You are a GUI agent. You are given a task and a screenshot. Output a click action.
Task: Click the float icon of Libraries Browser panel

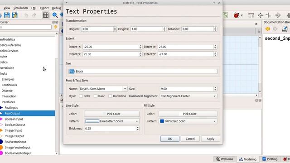tap(53, 22)
